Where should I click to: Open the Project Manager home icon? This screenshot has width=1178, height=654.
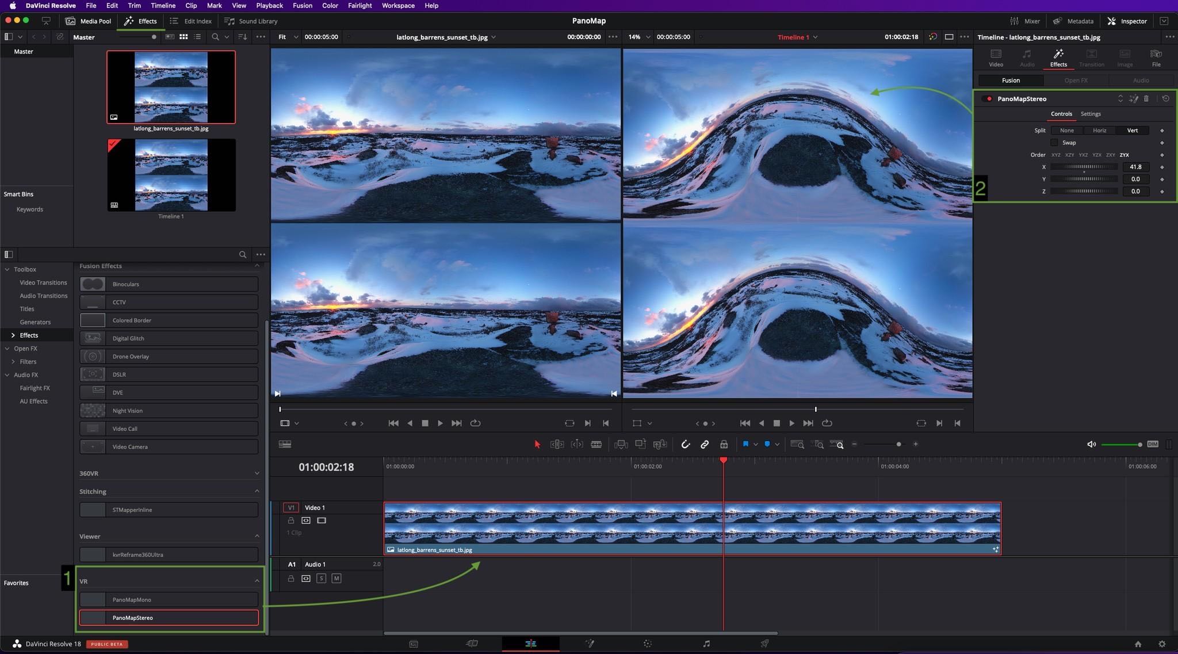point(1138,644)
